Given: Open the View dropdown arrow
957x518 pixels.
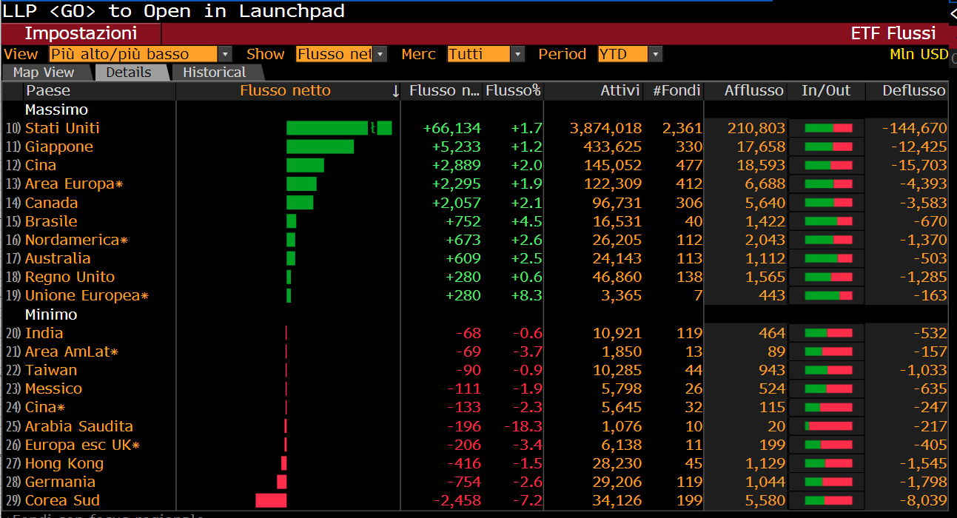Looking at the screenshot, I should coord(225,54).
